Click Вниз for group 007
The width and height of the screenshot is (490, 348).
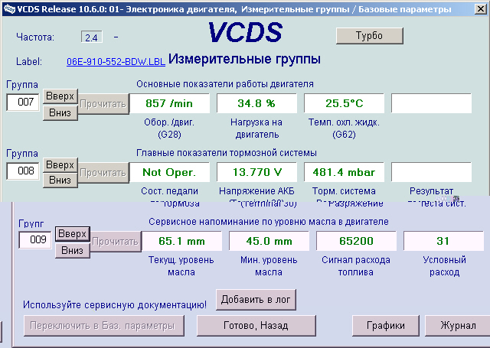coord(60,112)
